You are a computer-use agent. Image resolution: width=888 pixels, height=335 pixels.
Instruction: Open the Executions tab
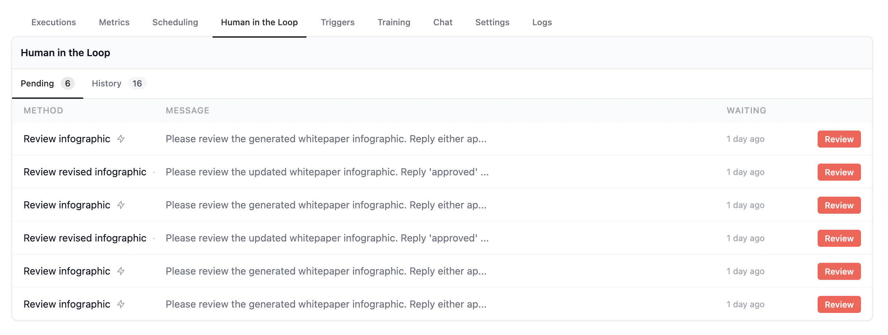pos(53,22)
